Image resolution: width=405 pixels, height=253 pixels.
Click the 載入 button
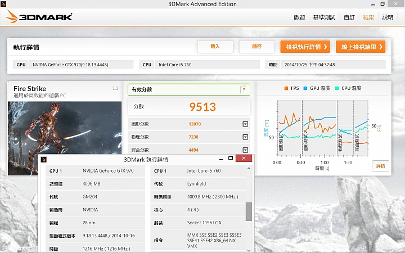click(215, 47)
